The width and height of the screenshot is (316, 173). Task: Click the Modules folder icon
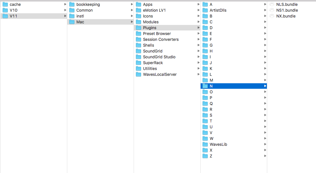138,22
